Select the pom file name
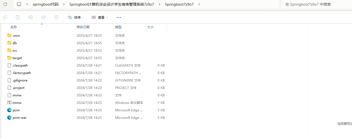This screenshot has height=139, width=352. tap(16, 110)
